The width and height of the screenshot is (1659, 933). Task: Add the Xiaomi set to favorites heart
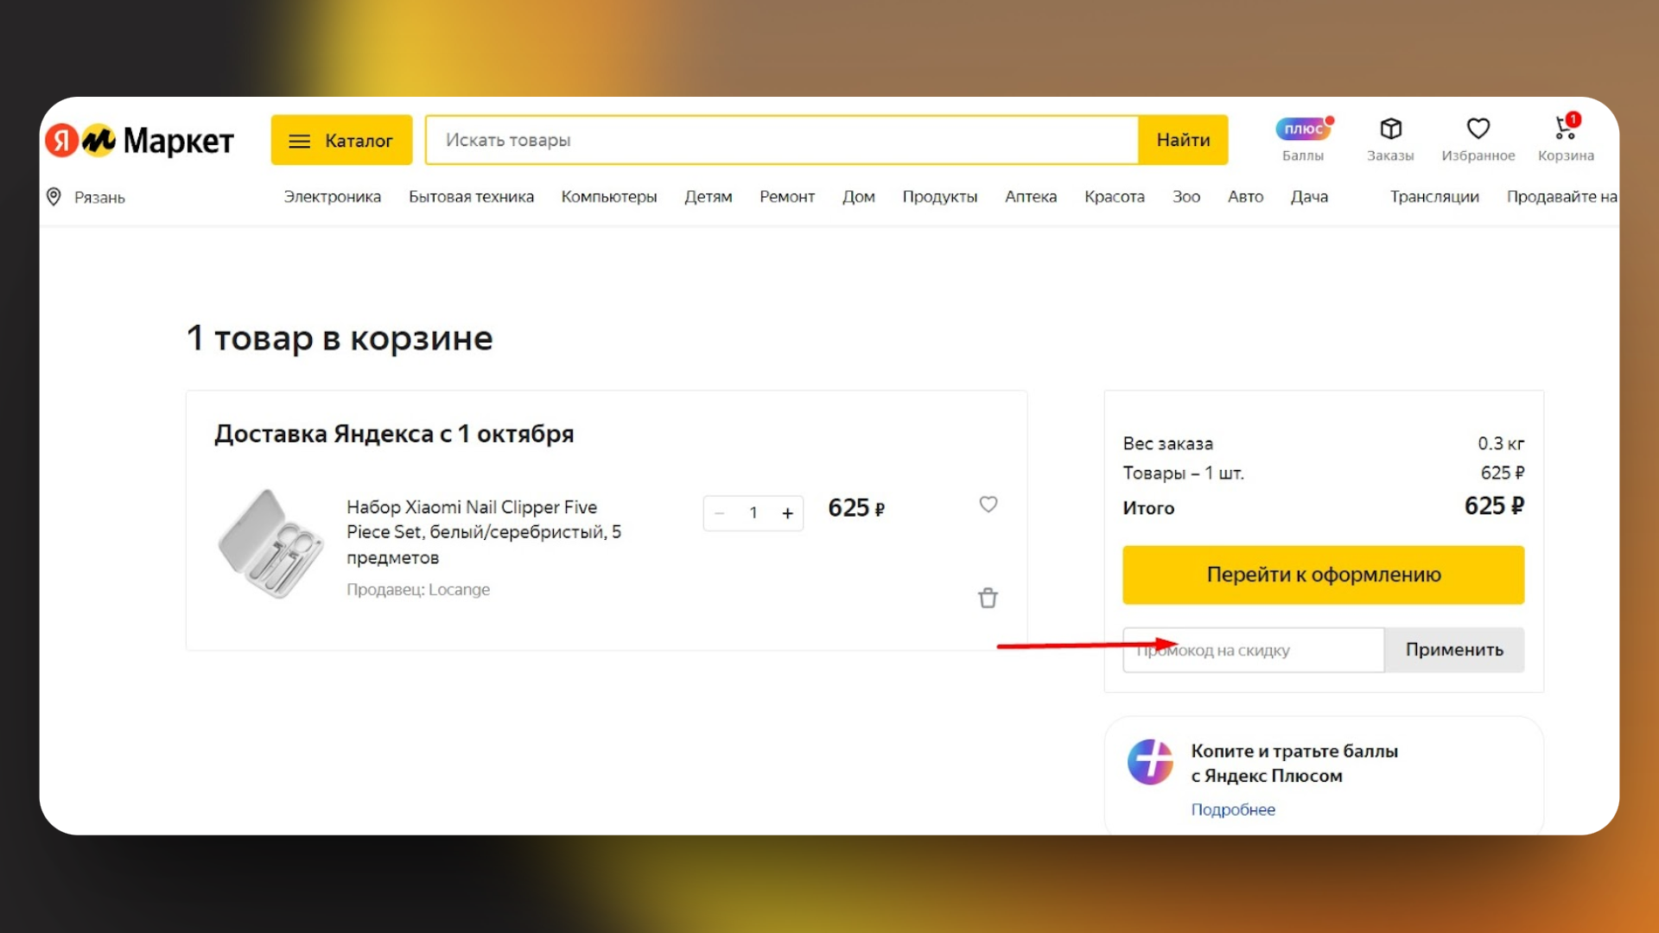[x=988, y=505]
